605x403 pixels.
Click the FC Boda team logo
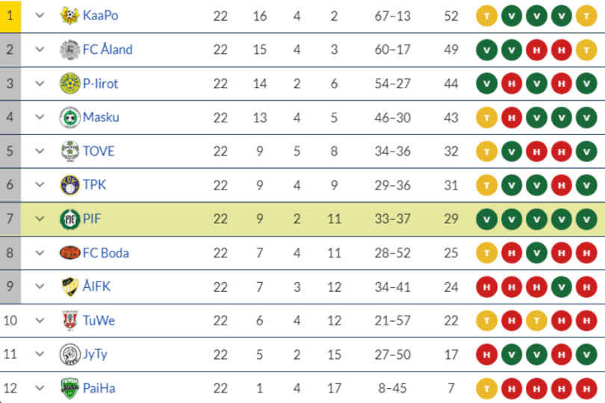point(69,252)
